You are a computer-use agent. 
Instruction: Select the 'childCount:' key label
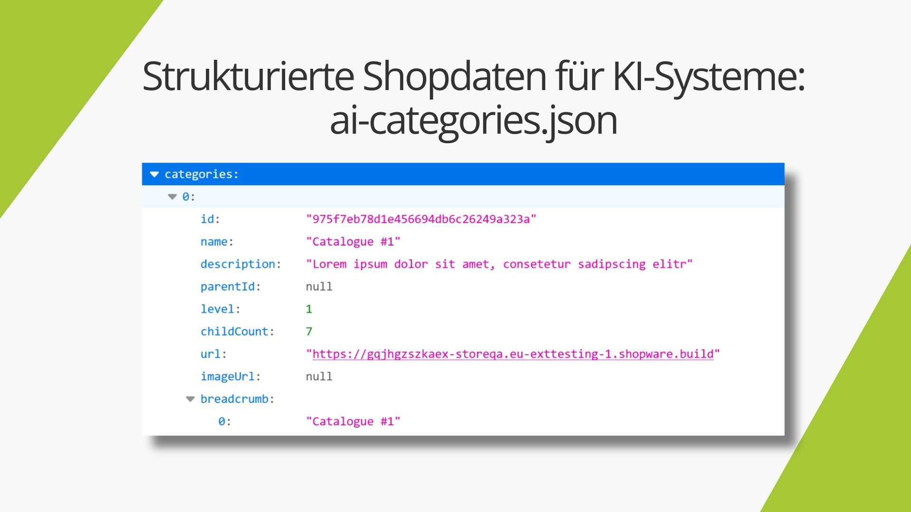pyautogui.click(x=237, y=331)
